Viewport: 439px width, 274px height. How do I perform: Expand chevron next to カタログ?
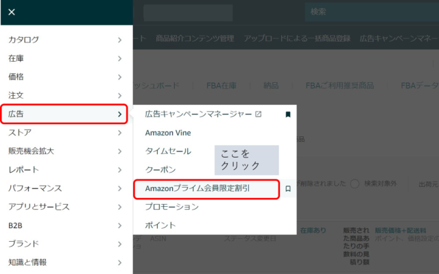[120, 40]
